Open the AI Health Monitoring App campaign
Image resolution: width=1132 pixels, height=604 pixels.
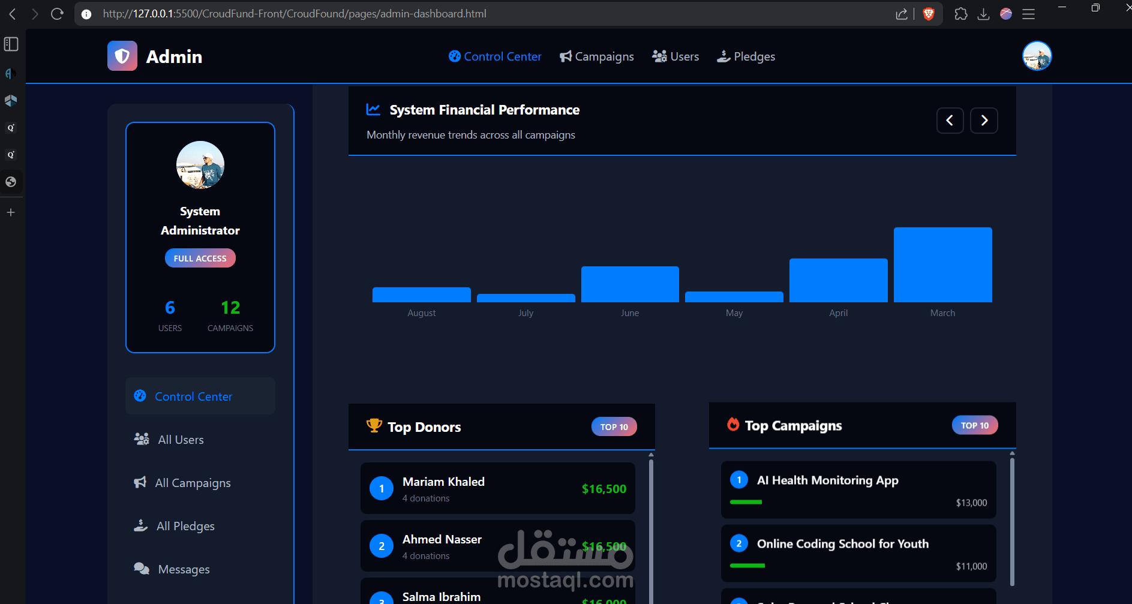coord(858,489)
